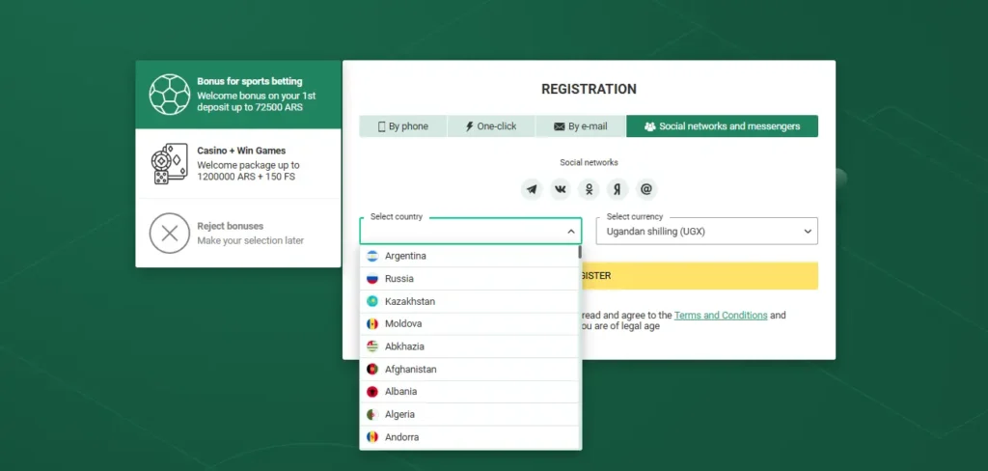The width and height of the screenshot is (988, 471).
Task: Select Bonus for sports betting option
Action: 238,95
